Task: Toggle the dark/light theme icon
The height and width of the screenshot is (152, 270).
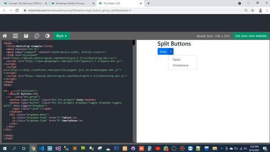Action: coord(47,36)
